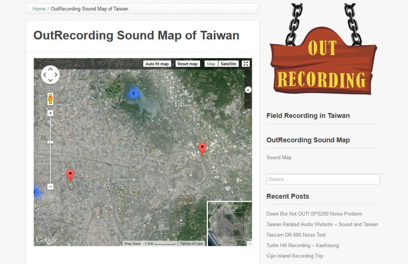Open Sound Map from the sidebar navigation

[x=279, y=157]
